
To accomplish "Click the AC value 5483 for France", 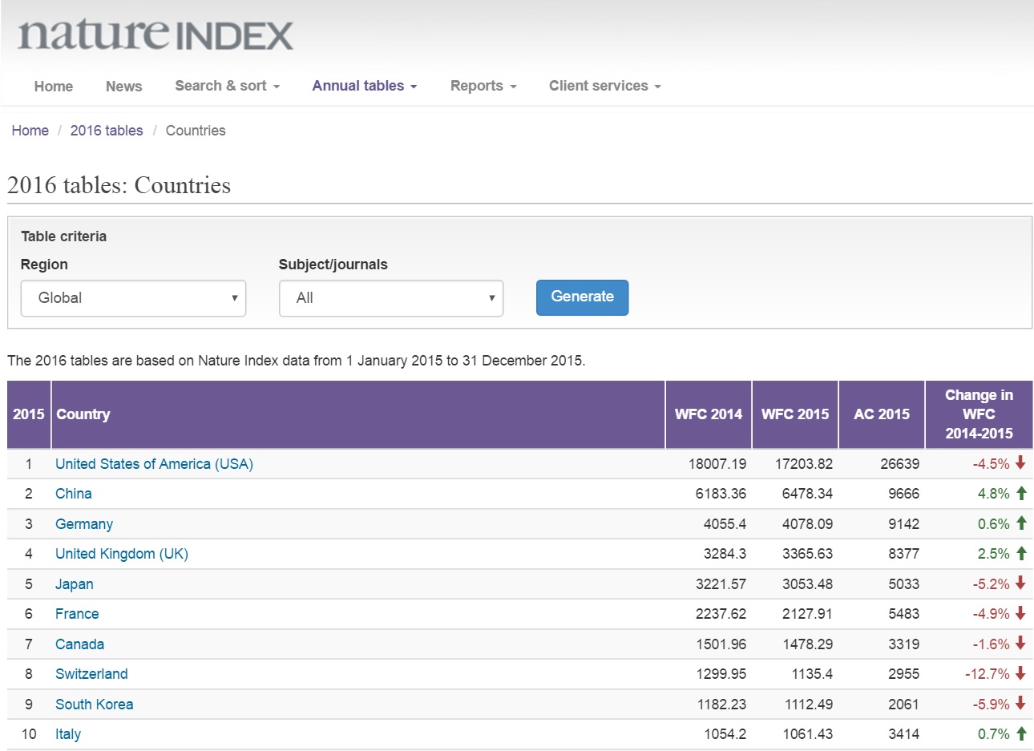I will point(904,614).
